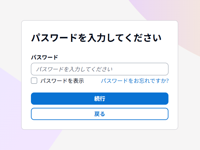The width and height of the screenshot is (200, 150).
Task: Click the 戻る button
Action: 100,114
